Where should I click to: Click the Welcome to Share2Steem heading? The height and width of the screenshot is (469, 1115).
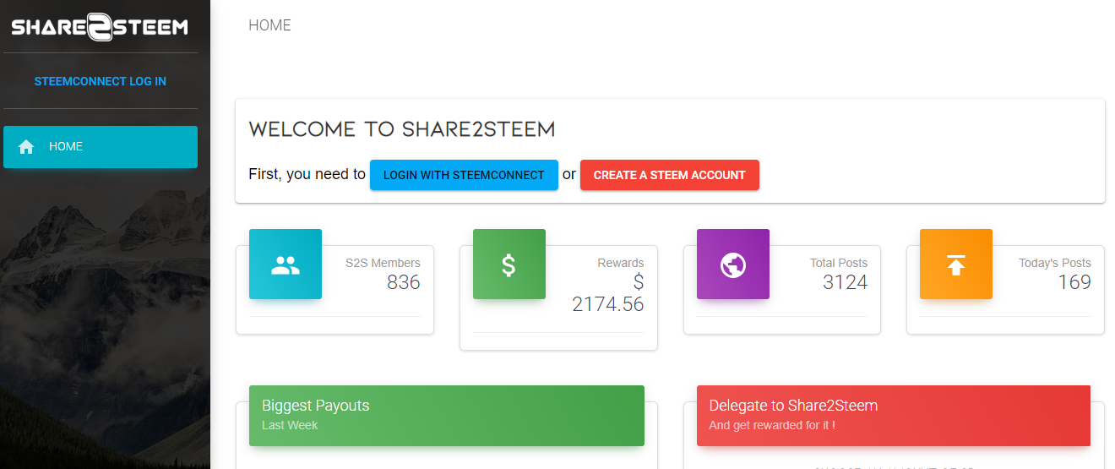pos(402,129)
